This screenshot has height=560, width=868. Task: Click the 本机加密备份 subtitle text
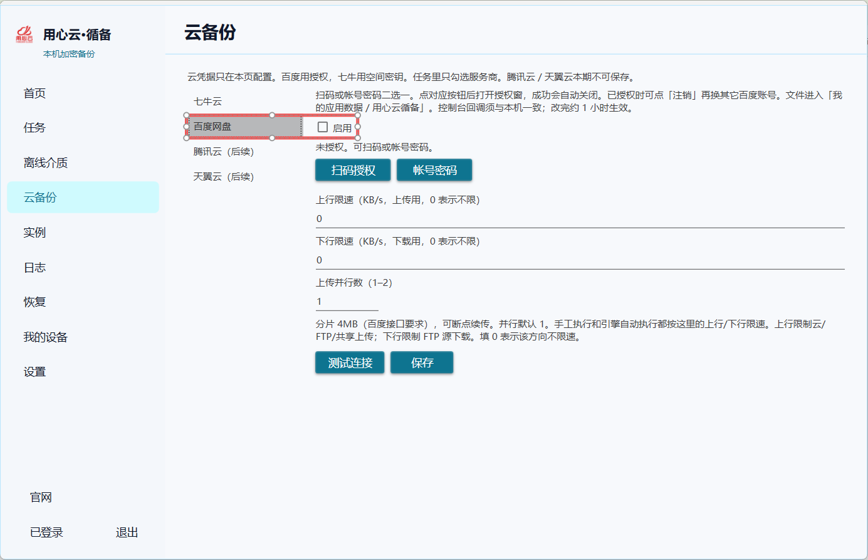(x=69, y=54)
